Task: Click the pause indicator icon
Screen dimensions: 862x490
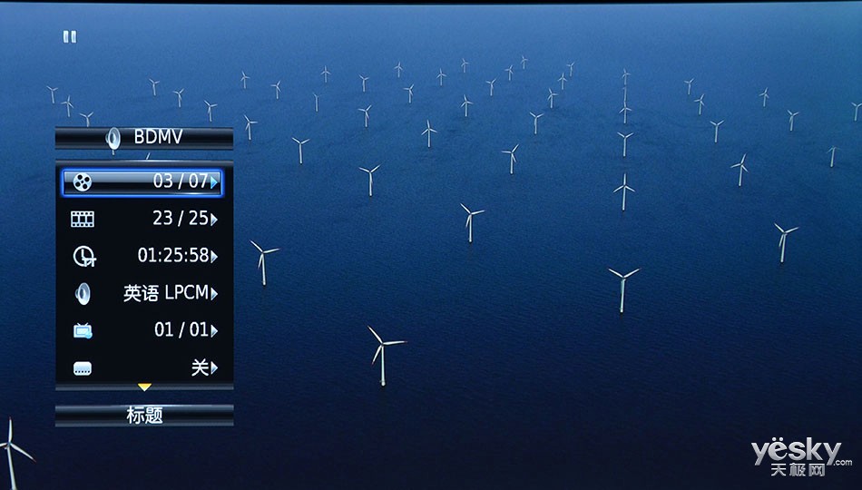Action: pyautogui.click(x=70, y=36)
